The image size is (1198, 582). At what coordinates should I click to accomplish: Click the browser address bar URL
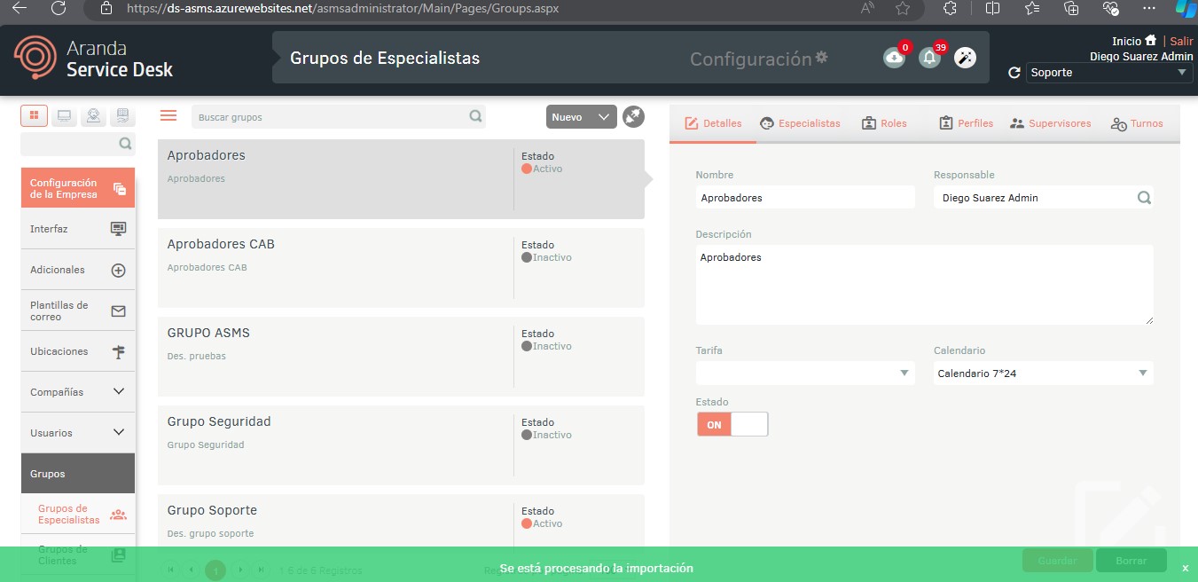(x=343, y=8)
